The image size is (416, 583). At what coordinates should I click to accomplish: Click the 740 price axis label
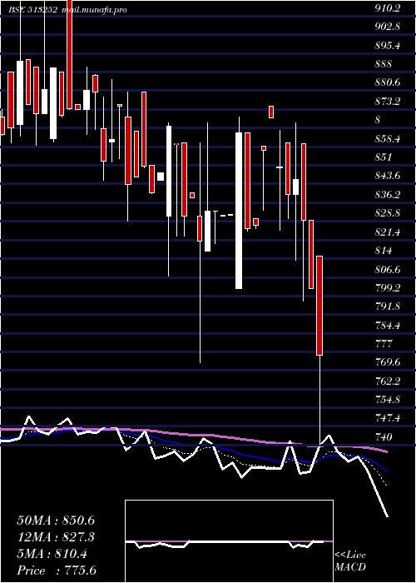[x=384, y=437]
